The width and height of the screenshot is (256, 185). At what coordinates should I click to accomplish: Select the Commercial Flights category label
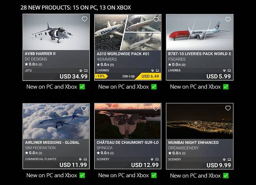tap(40, 159)
